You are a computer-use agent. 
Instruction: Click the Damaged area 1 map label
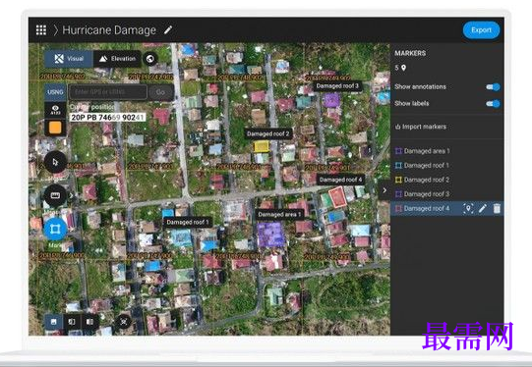point(279,214)
